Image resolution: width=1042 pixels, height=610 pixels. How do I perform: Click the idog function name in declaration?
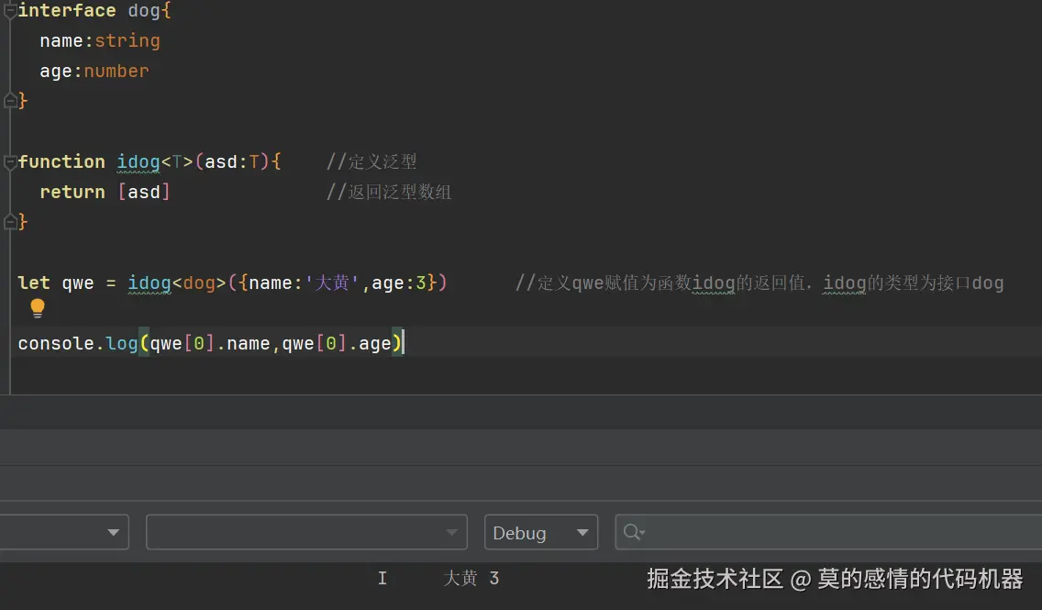(139, 162)
